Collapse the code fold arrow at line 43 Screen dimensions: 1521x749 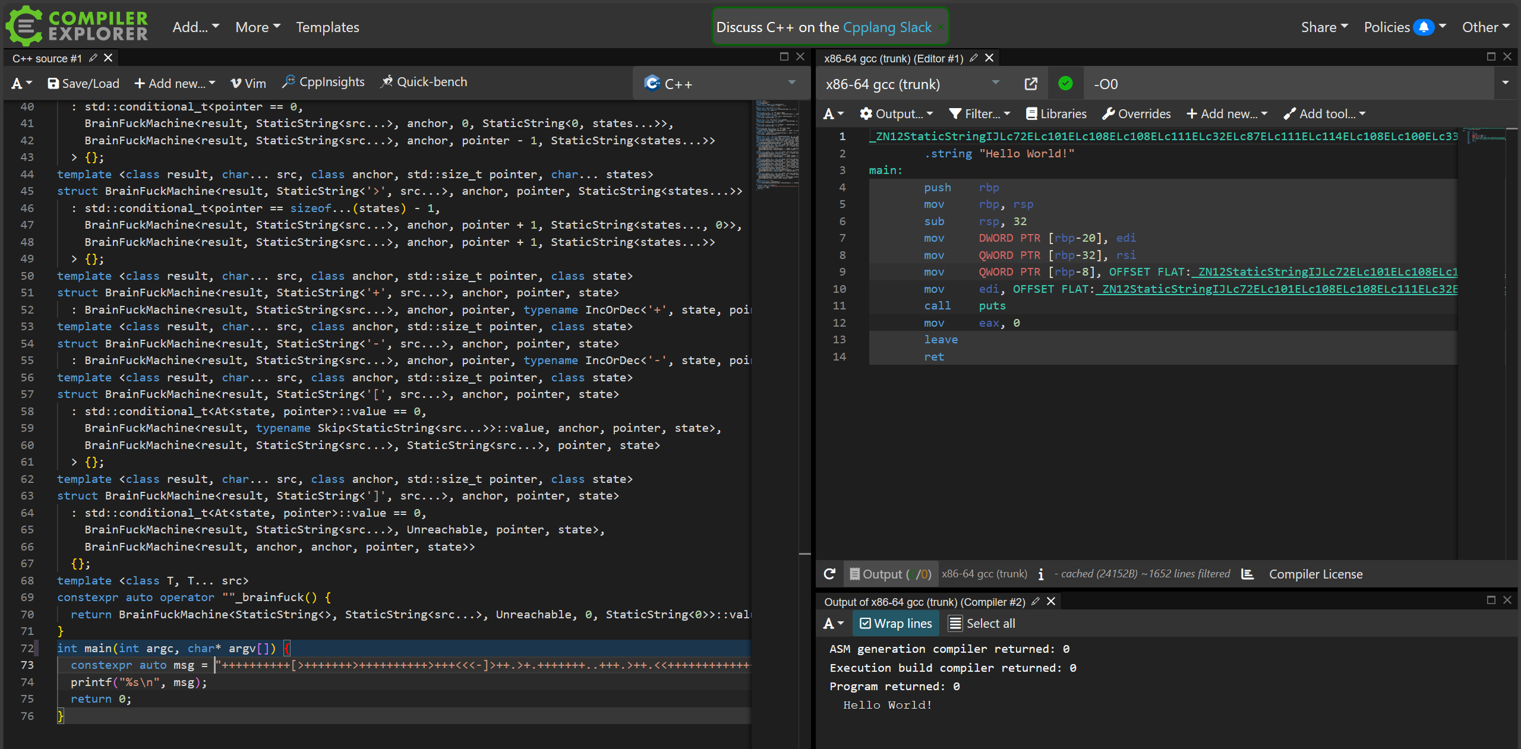point(74,157)
